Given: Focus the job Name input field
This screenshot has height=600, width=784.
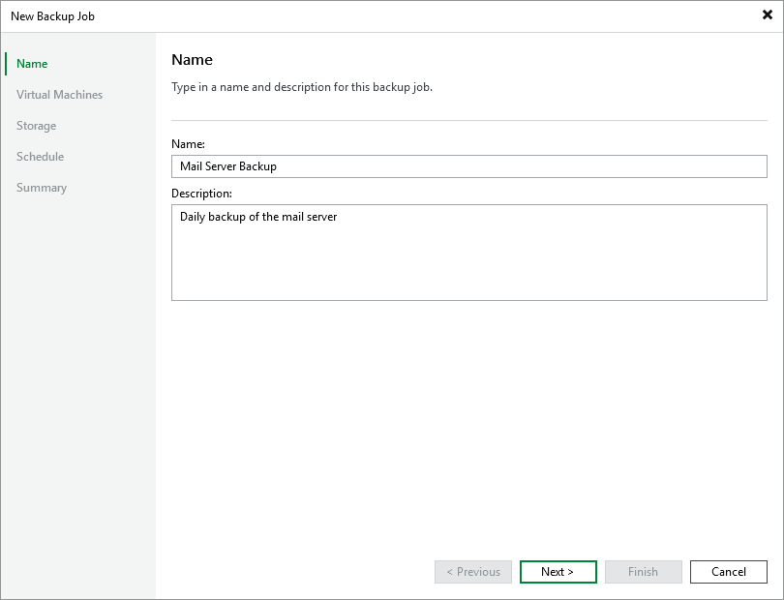Looking at the screenshot, I should (x=468, y=166).
